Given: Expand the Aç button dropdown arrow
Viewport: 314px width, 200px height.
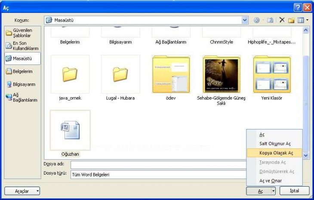Looking at the screenshot, I should 273,191.
